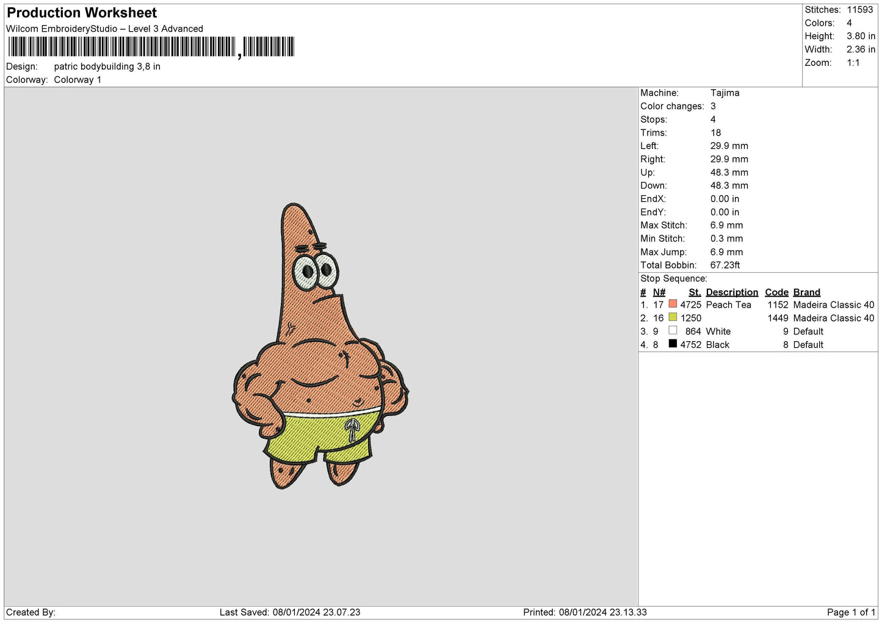
Task: Click the Min Stitch value 0.3 mm
Action: point(726,239)
